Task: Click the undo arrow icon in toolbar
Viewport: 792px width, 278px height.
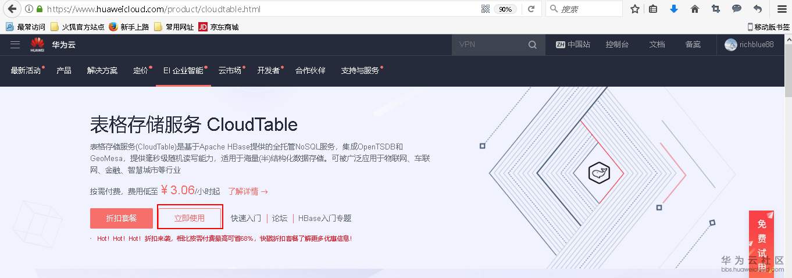Action: tap(757, 9)
